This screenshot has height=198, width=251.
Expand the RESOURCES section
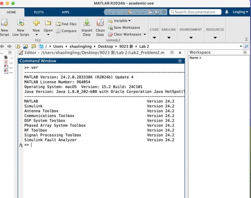pyautogui.click(x=215, y=38)
